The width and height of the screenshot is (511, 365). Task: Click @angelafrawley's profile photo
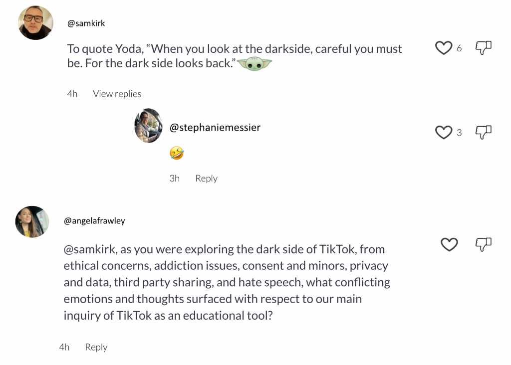click(x=32, y=222)
